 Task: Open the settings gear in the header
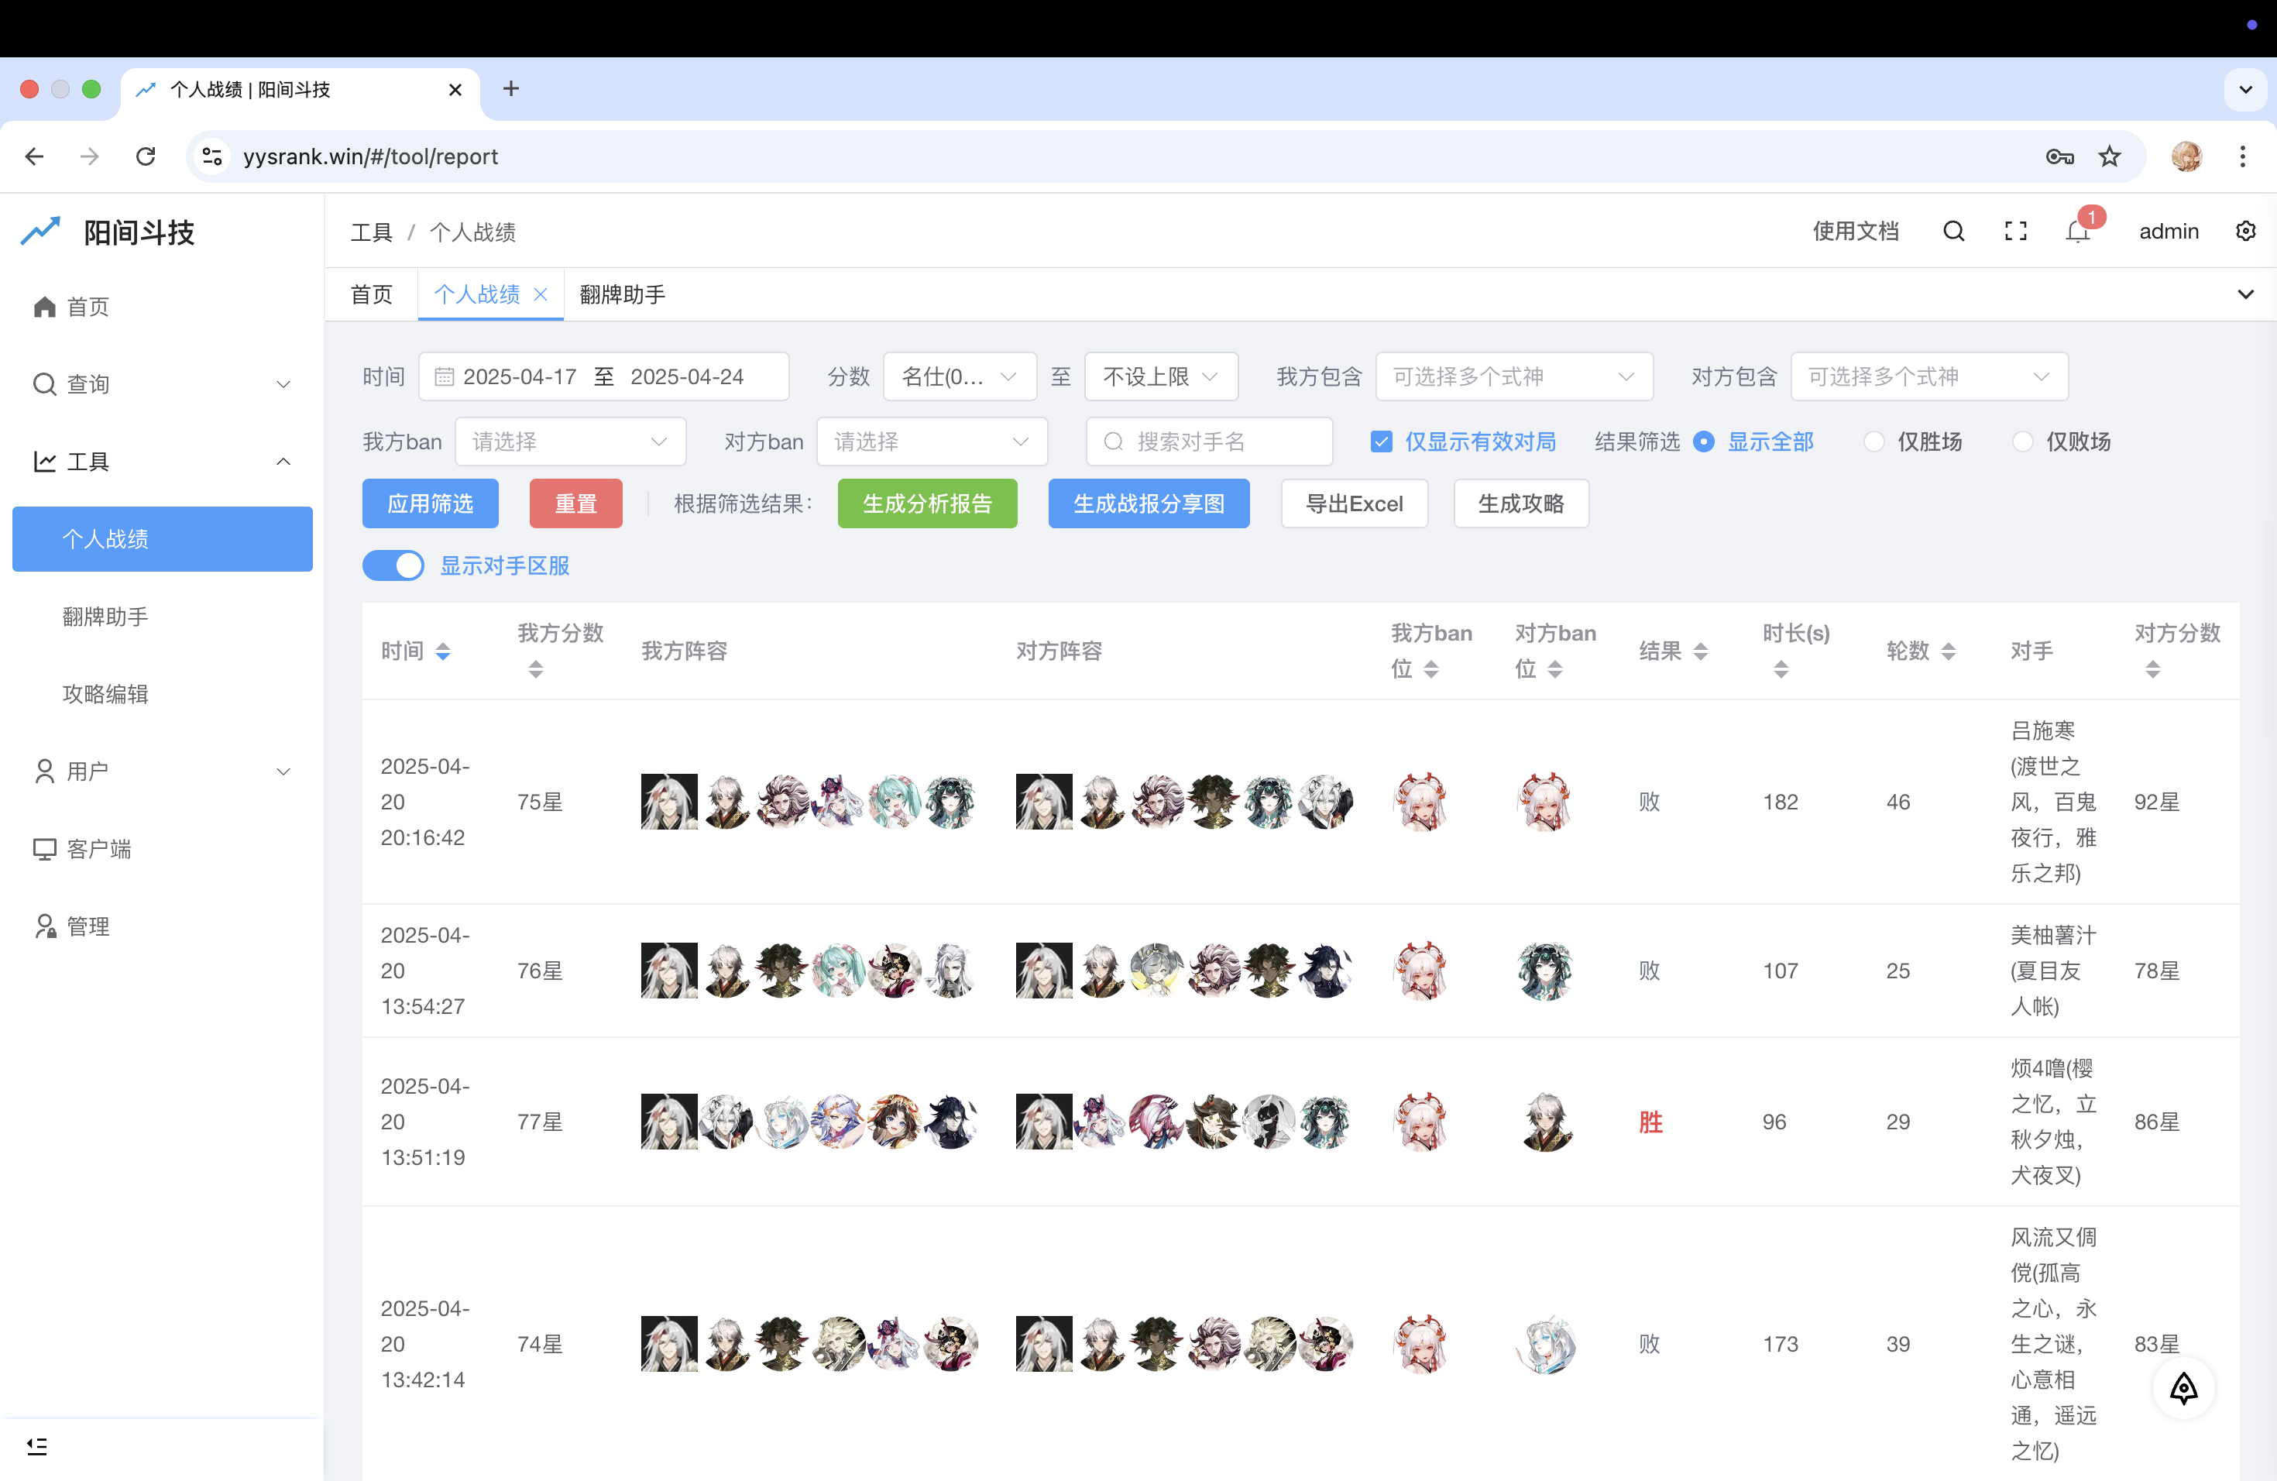click(2245, 231)
